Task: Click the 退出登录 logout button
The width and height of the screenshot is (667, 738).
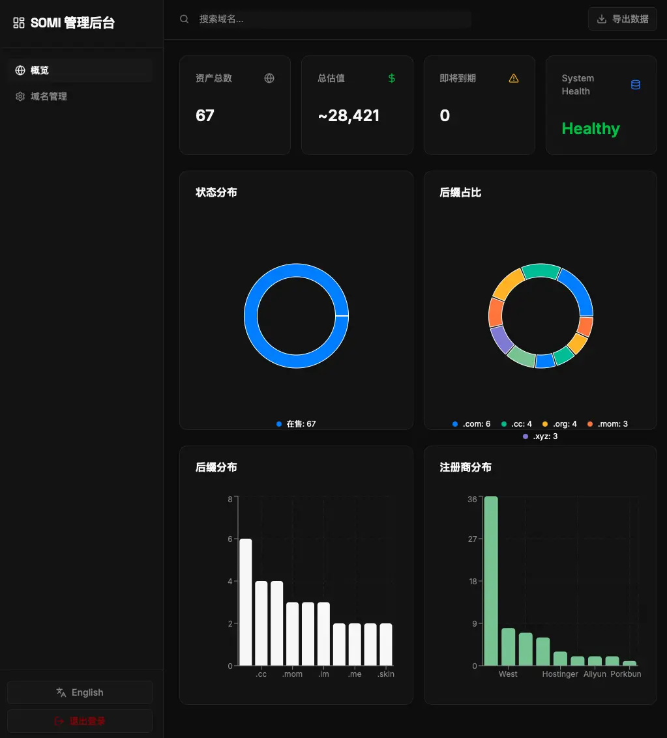Action: pos(80,721)
